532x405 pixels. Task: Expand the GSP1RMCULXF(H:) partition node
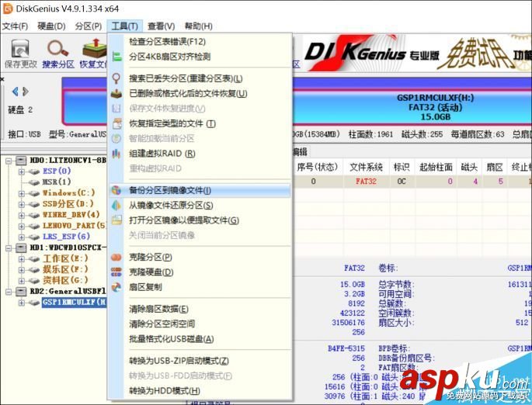[x=22, y=303]
